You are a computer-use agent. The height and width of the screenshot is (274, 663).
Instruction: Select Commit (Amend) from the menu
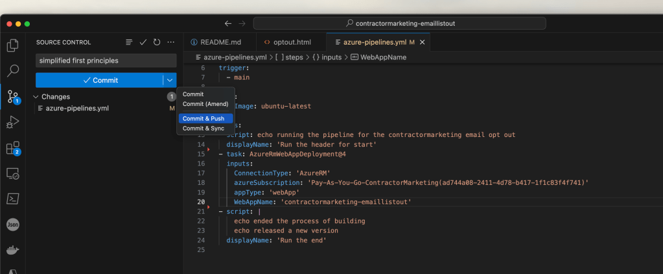(x=205, y=103)
